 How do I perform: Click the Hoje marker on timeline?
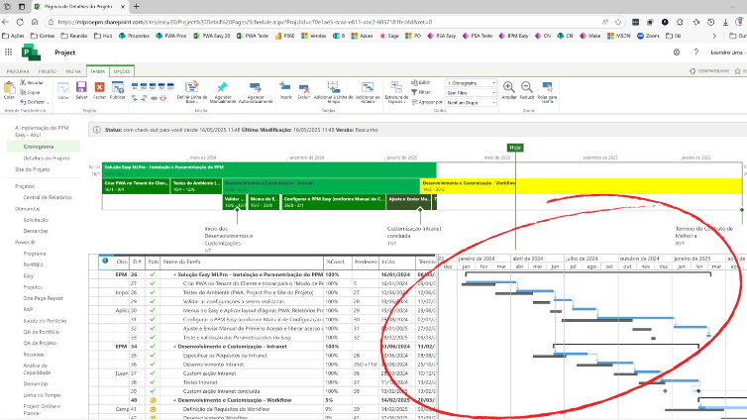pos(515,148)
